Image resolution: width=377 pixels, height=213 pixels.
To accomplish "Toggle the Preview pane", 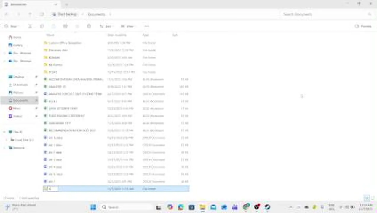I will (363, 26).
